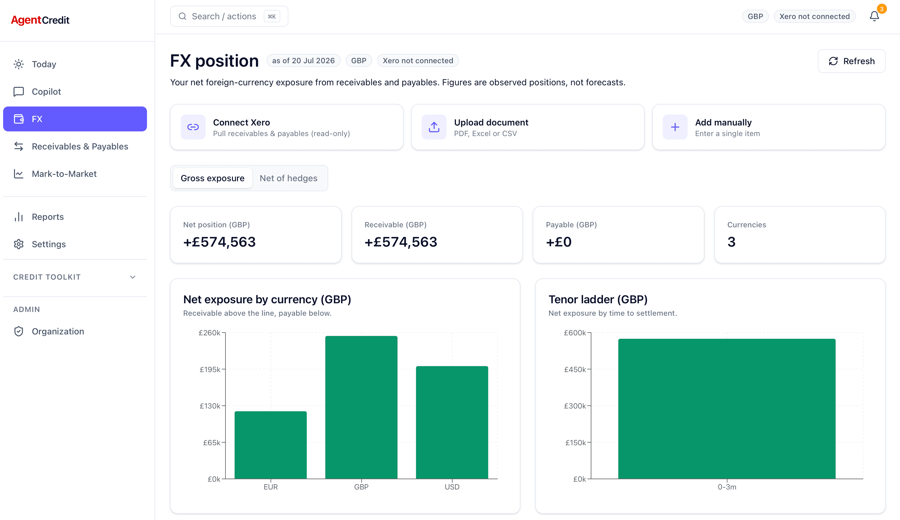This screenshot has height=520, width=900.
Task: Click the Refresh button
Action: click(851, 61)
